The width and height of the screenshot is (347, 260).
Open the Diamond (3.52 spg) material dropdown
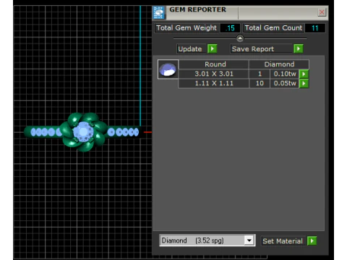point(249,240)
